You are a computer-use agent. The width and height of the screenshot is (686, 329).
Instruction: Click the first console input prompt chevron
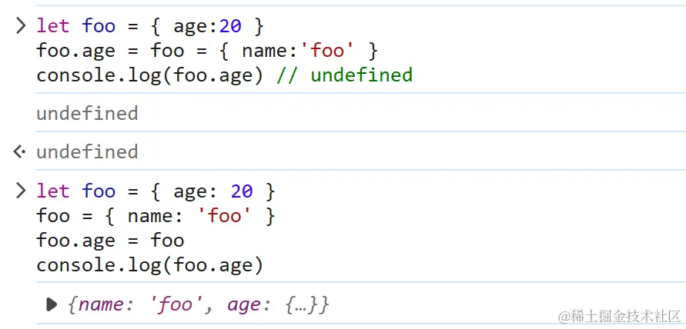coord(21,26)
